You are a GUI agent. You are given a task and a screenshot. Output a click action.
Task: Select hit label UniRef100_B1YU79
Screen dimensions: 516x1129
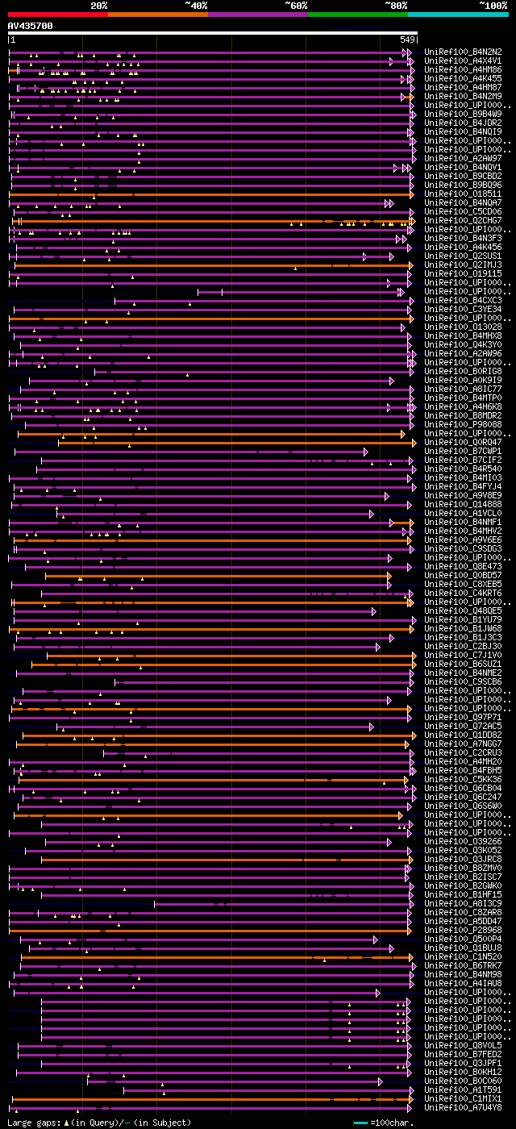[x=462, y=619]
